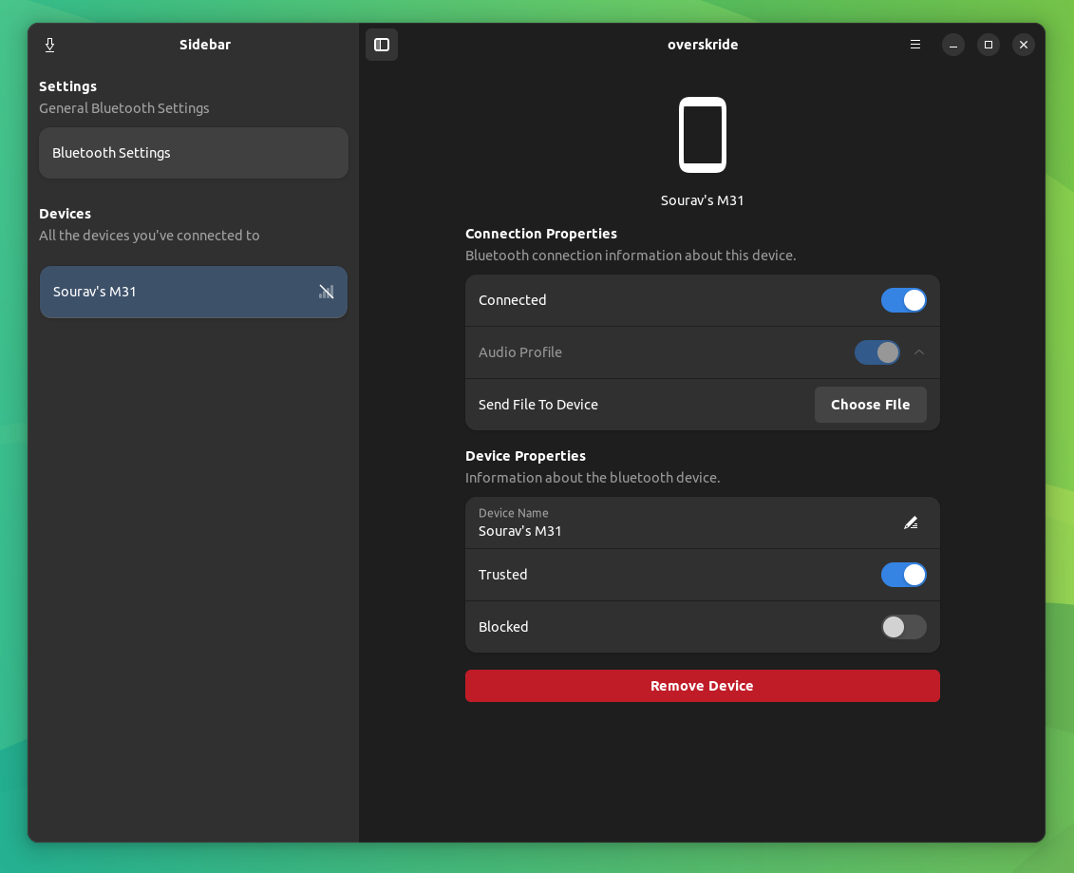Toggle the sidebar visibility icon
Screen dimensions: 1074x873
pyautogui.click(x=382, y=44)
